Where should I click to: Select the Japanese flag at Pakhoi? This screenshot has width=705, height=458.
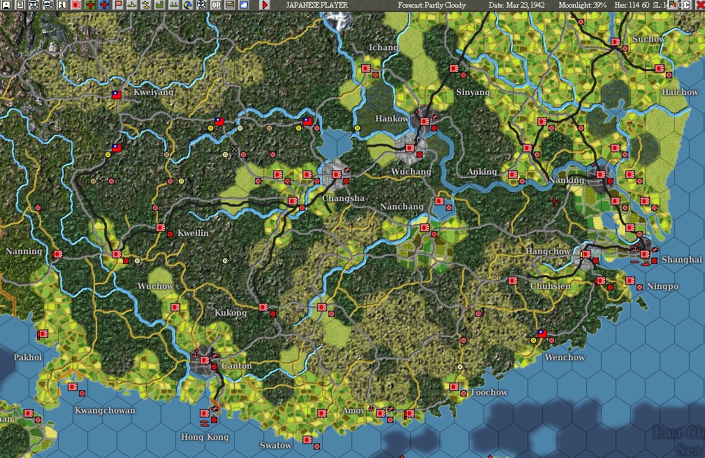(x=43, y=334)
